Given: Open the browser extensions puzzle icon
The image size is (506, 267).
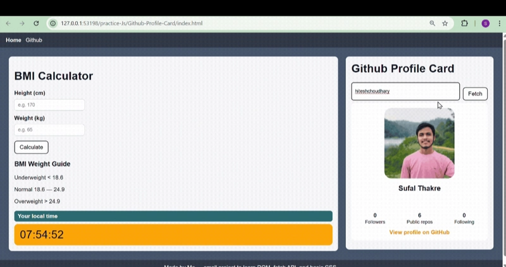Looking at the screenshot, I should point(465,23).
